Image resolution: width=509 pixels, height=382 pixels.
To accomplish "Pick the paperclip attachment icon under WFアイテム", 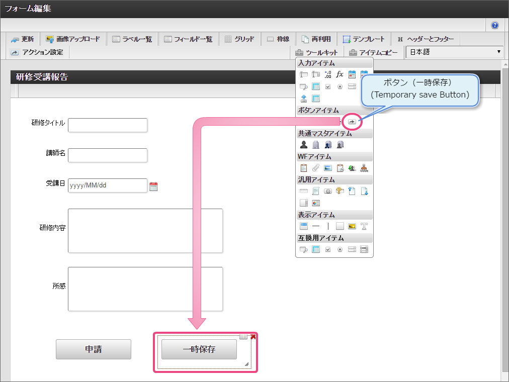I will (x=315, y=168).
